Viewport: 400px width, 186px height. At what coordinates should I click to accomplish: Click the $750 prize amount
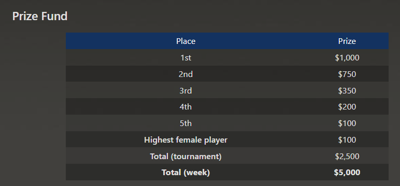347,74
